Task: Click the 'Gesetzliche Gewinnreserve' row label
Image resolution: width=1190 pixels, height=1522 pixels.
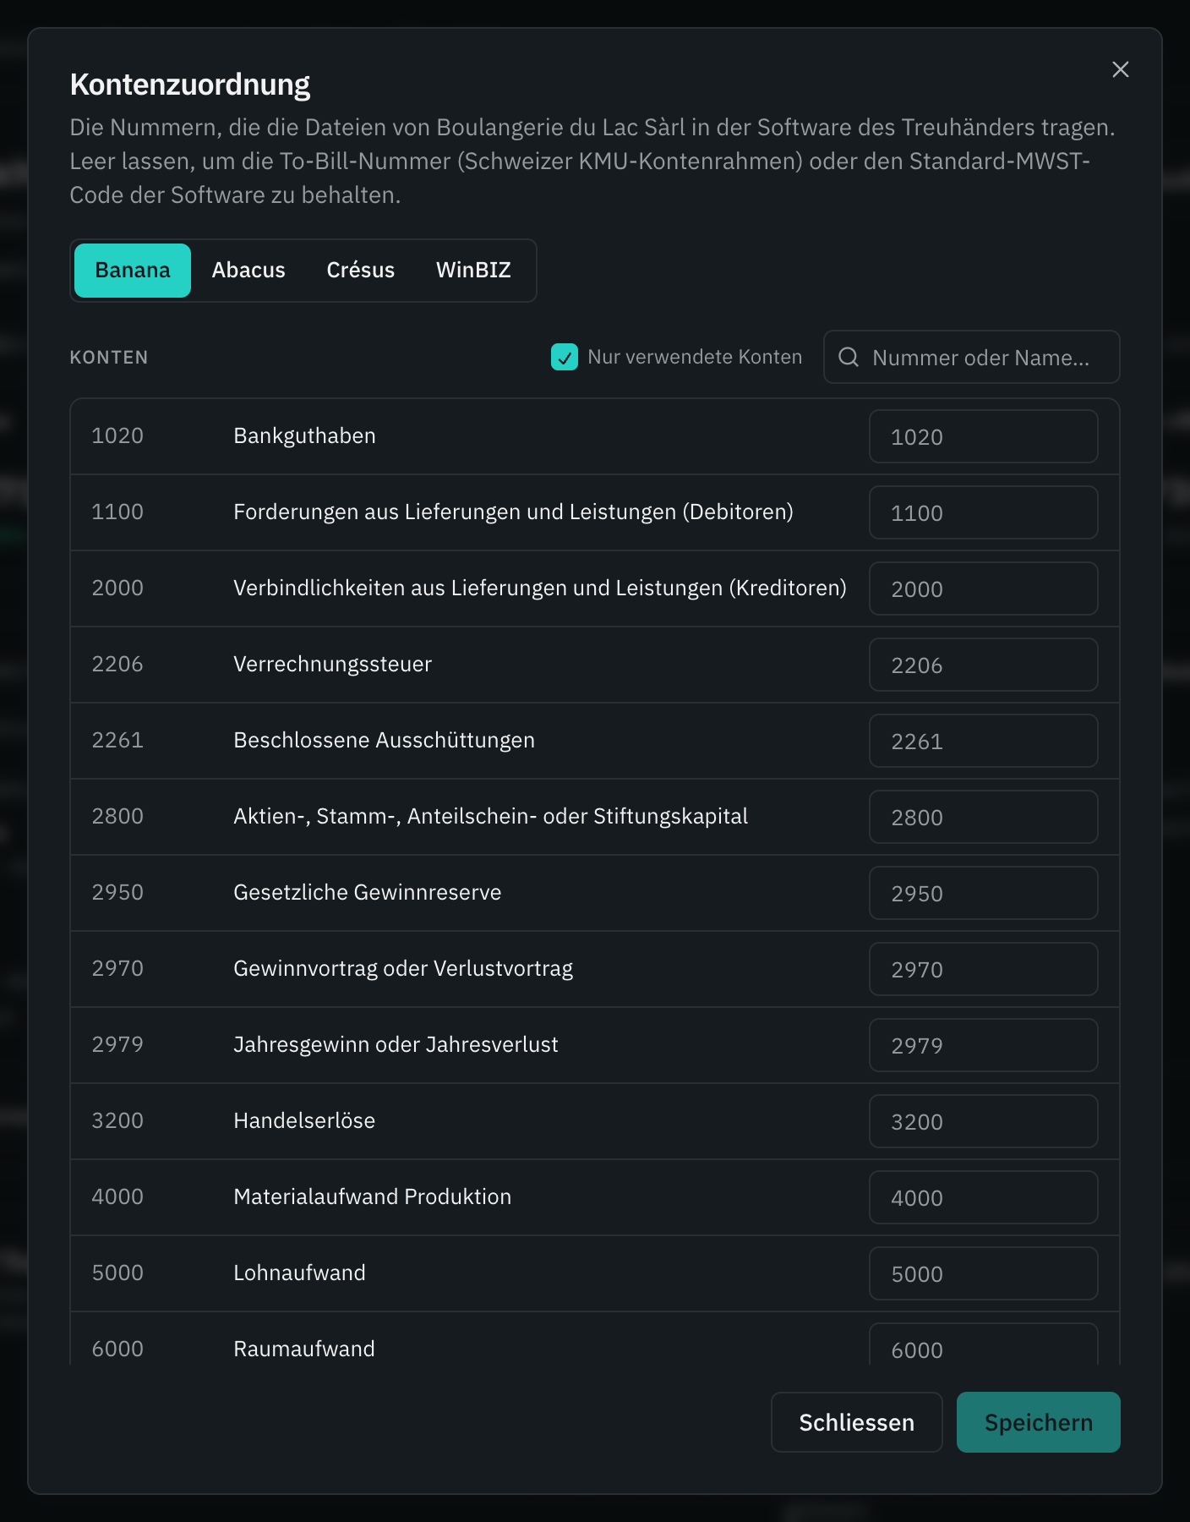Action: tap(367, 892)
